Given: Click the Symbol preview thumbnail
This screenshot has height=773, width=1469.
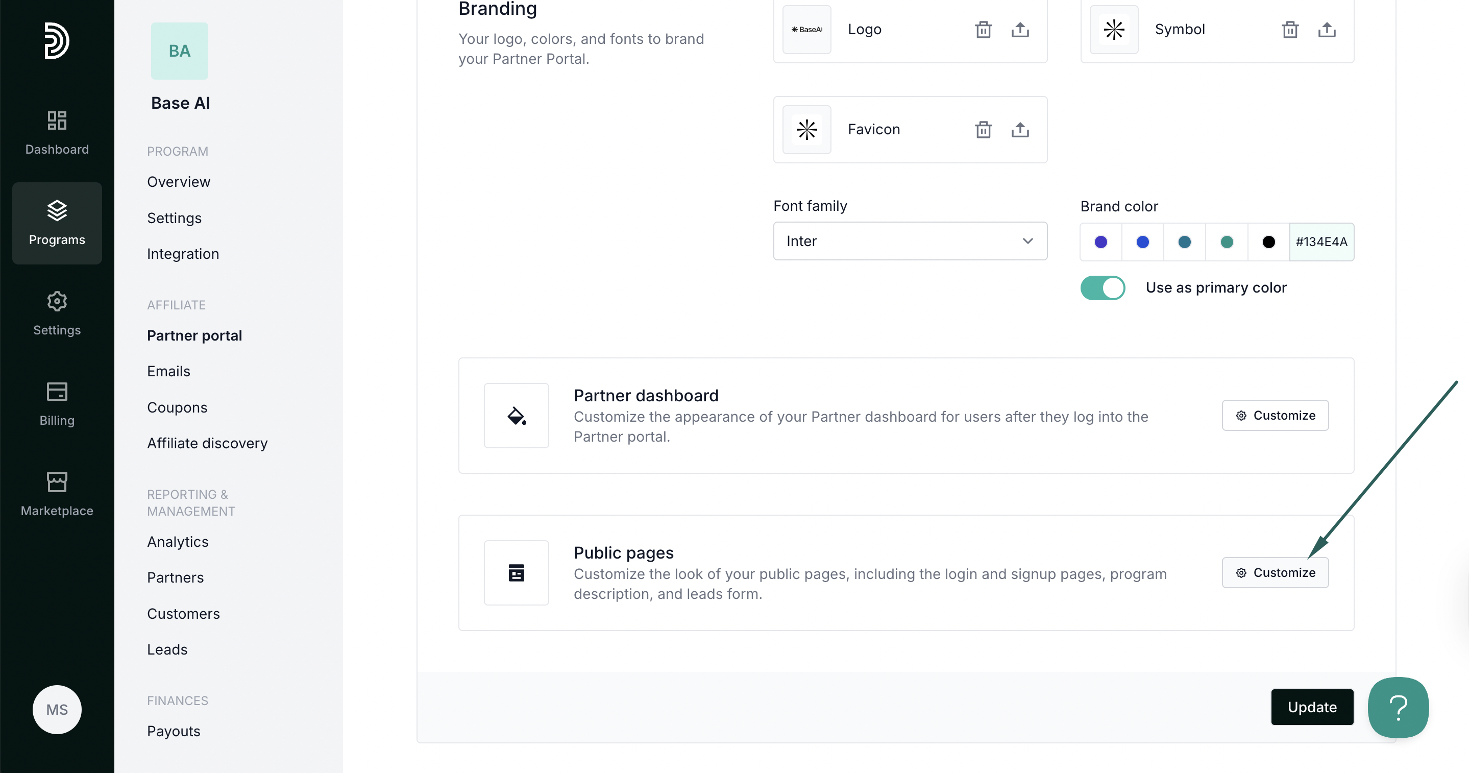Looking at the screenshot, I should click(x=1113, y=29).
